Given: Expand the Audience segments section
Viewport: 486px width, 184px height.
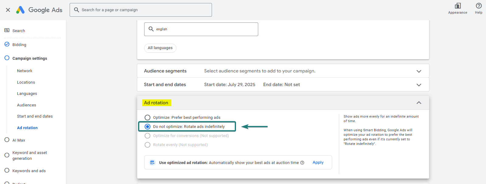Looking at the screenshot, I should 419,71.
